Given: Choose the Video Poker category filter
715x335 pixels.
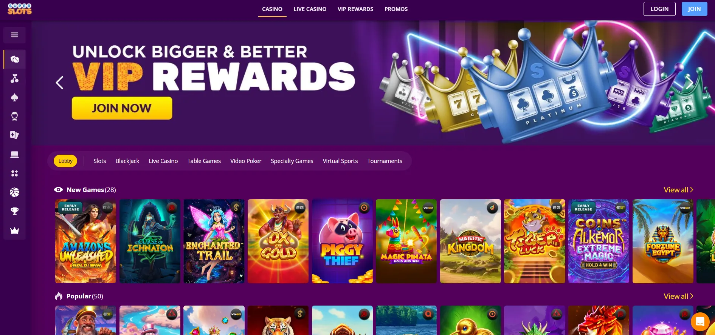Looking at the screenshot, I should pyautogui.click(x=246, y=161).
